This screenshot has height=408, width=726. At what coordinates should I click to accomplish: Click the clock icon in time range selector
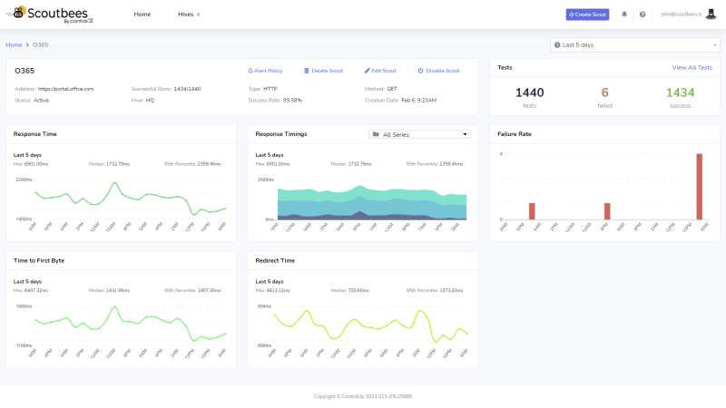coord(557,44)
